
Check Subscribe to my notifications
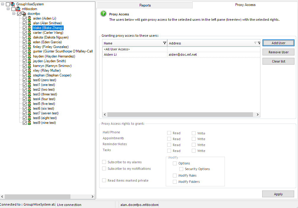104,168
